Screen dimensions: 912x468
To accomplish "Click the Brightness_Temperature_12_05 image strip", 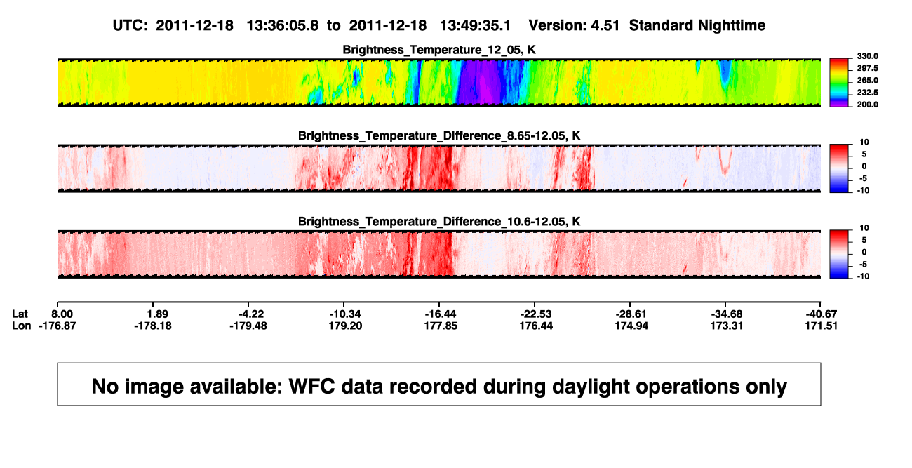I will (x=439, y=83).
